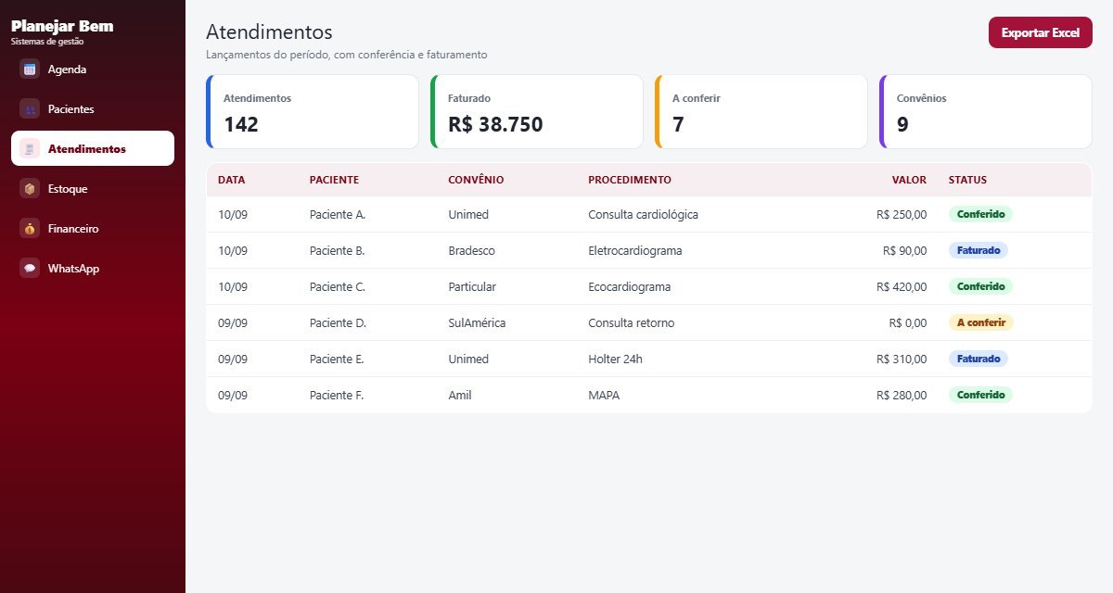
Task: Switch to Financeiro section
Action: pos(93,228)
